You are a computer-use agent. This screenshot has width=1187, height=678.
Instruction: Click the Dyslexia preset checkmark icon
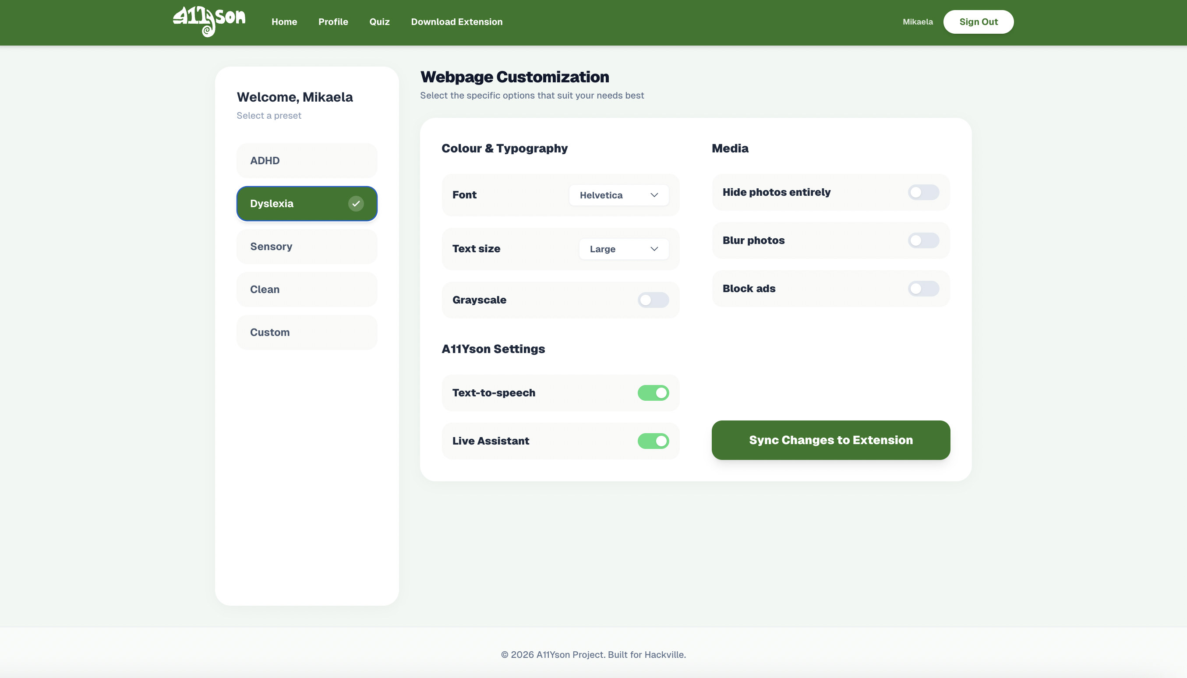coord(356,204)
